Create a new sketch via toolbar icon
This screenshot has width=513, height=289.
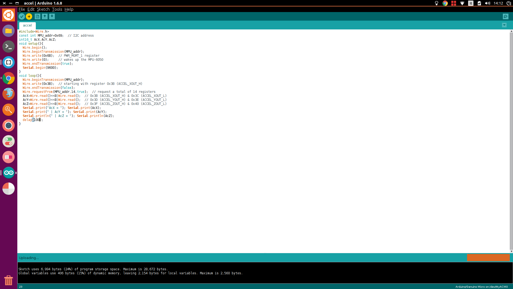click(x=37, y=17)
